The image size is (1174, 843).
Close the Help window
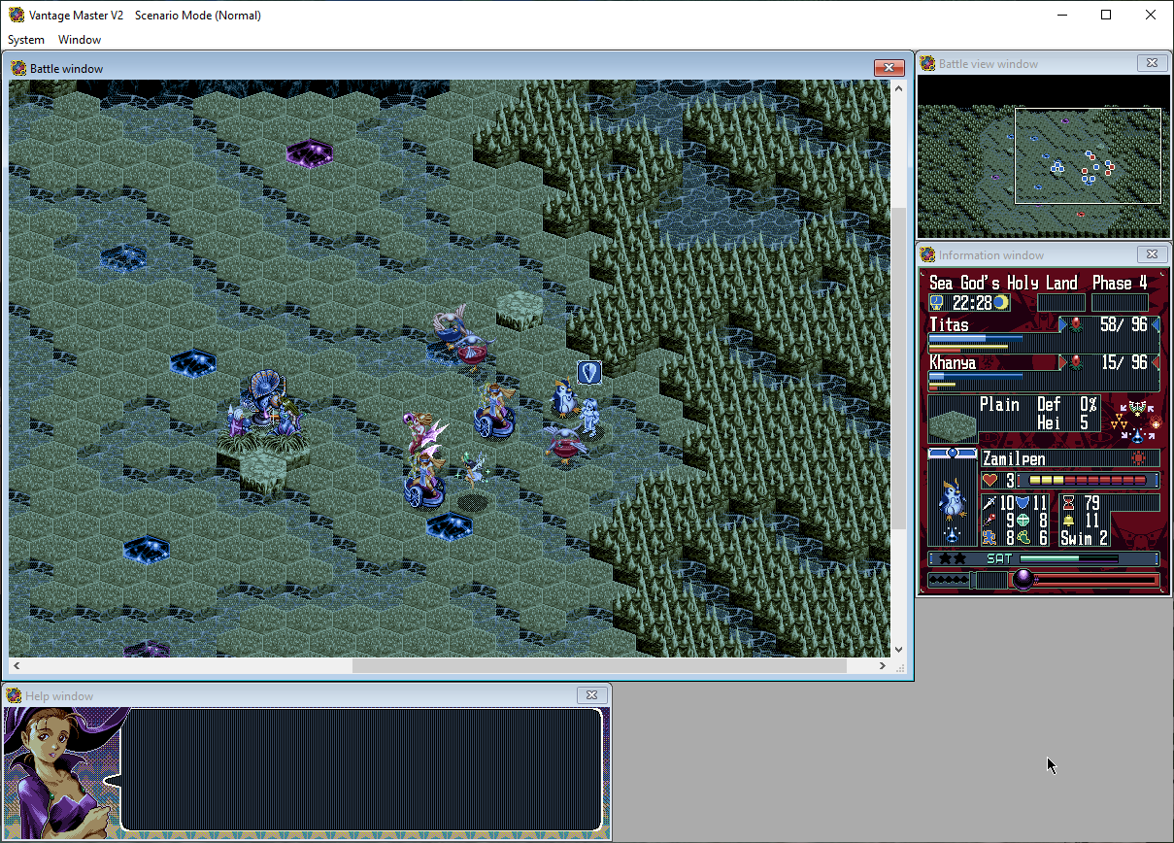591,695
